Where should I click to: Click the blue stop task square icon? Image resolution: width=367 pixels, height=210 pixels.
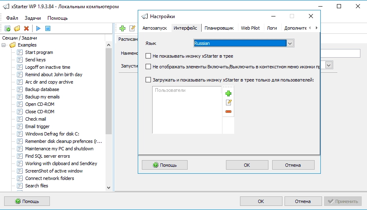(48, 28)
